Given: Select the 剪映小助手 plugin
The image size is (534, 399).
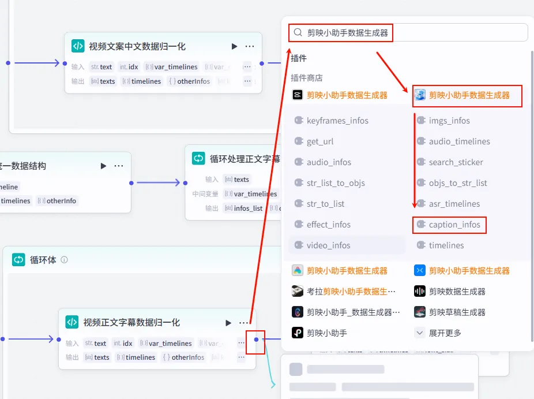Looking at the screenshot, I should 319,333.
